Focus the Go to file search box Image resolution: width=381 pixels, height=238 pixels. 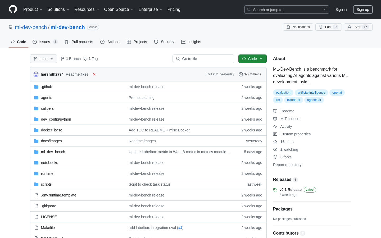(x=203, y=59)
